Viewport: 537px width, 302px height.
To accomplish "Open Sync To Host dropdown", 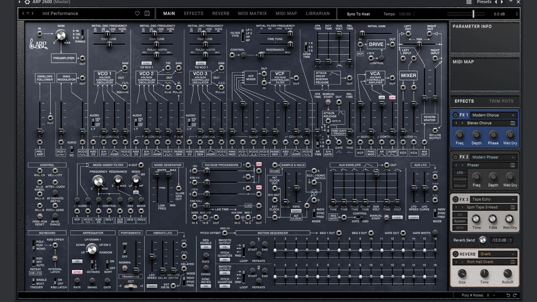I will (x=358, y=14).
